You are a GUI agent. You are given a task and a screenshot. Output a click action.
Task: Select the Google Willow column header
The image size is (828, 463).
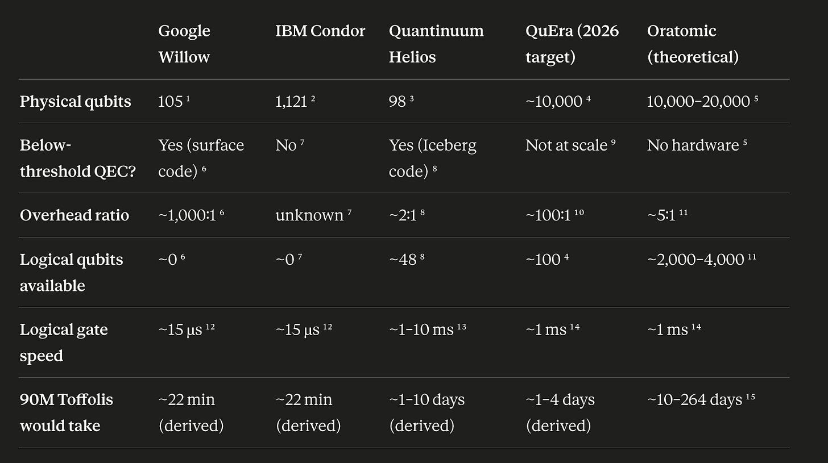pos(184,44)
